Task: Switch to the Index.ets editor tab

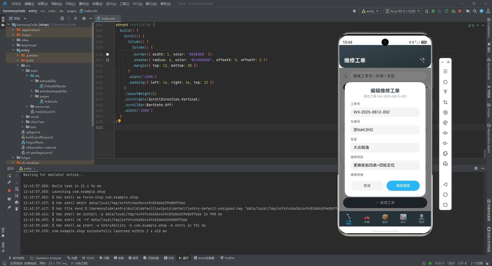Action: (108, 18)
